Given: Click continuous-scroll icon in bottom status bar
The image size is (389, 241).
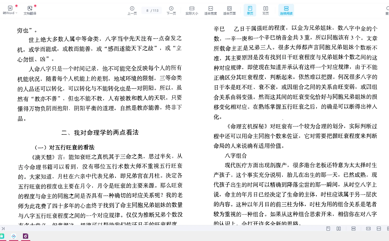Looking at the screenshot, I should pyautogui.click(x=353, y=228).
